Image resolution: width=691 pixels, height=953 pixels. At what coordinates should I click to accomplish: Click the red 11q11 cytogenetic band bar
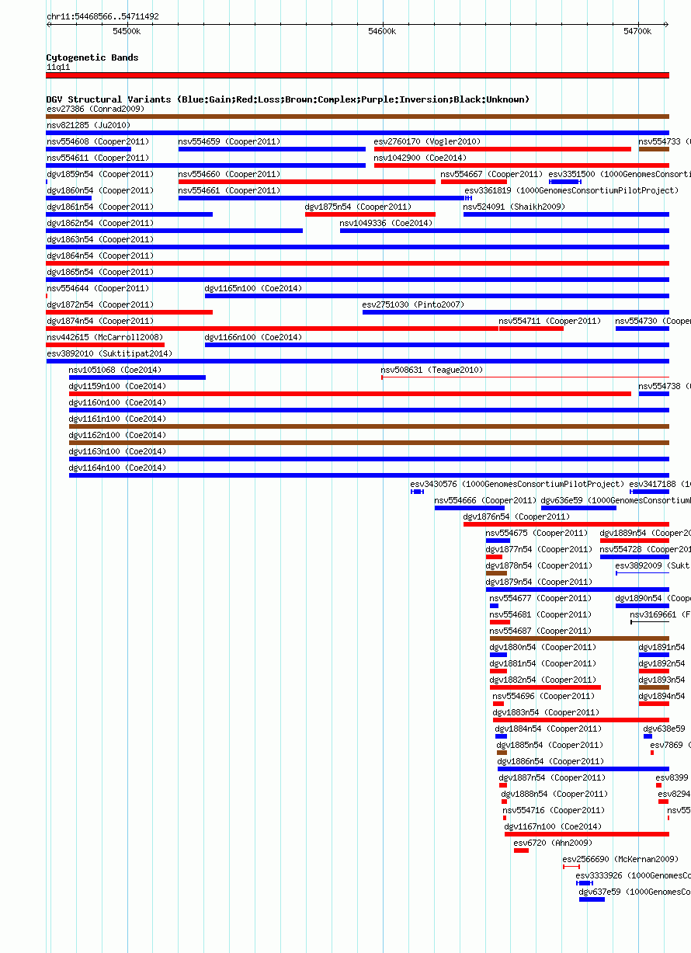click(357, 75)
